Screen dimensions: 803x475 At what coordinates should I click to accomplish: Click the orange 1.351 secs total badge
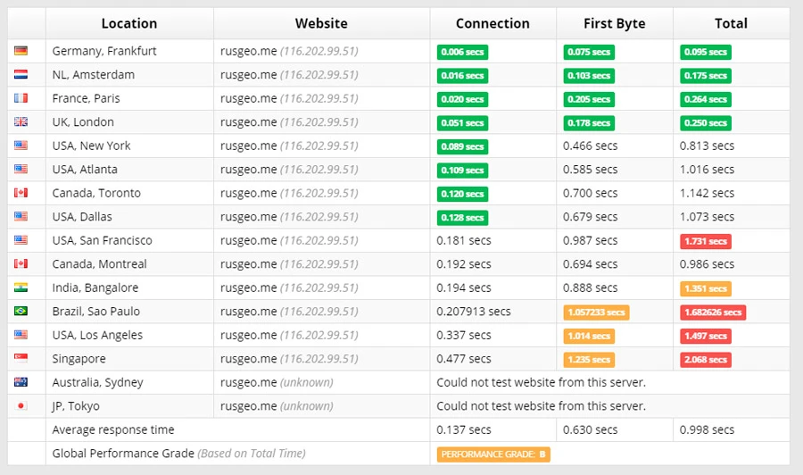[x=706, y=288]
